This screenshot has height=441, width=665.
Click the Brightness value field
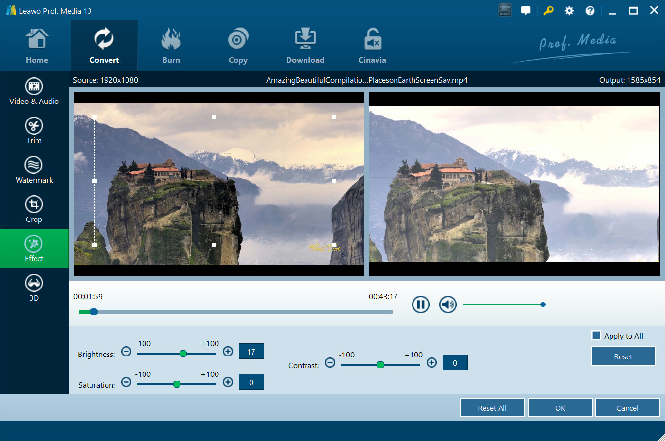(x=251, y=352)
